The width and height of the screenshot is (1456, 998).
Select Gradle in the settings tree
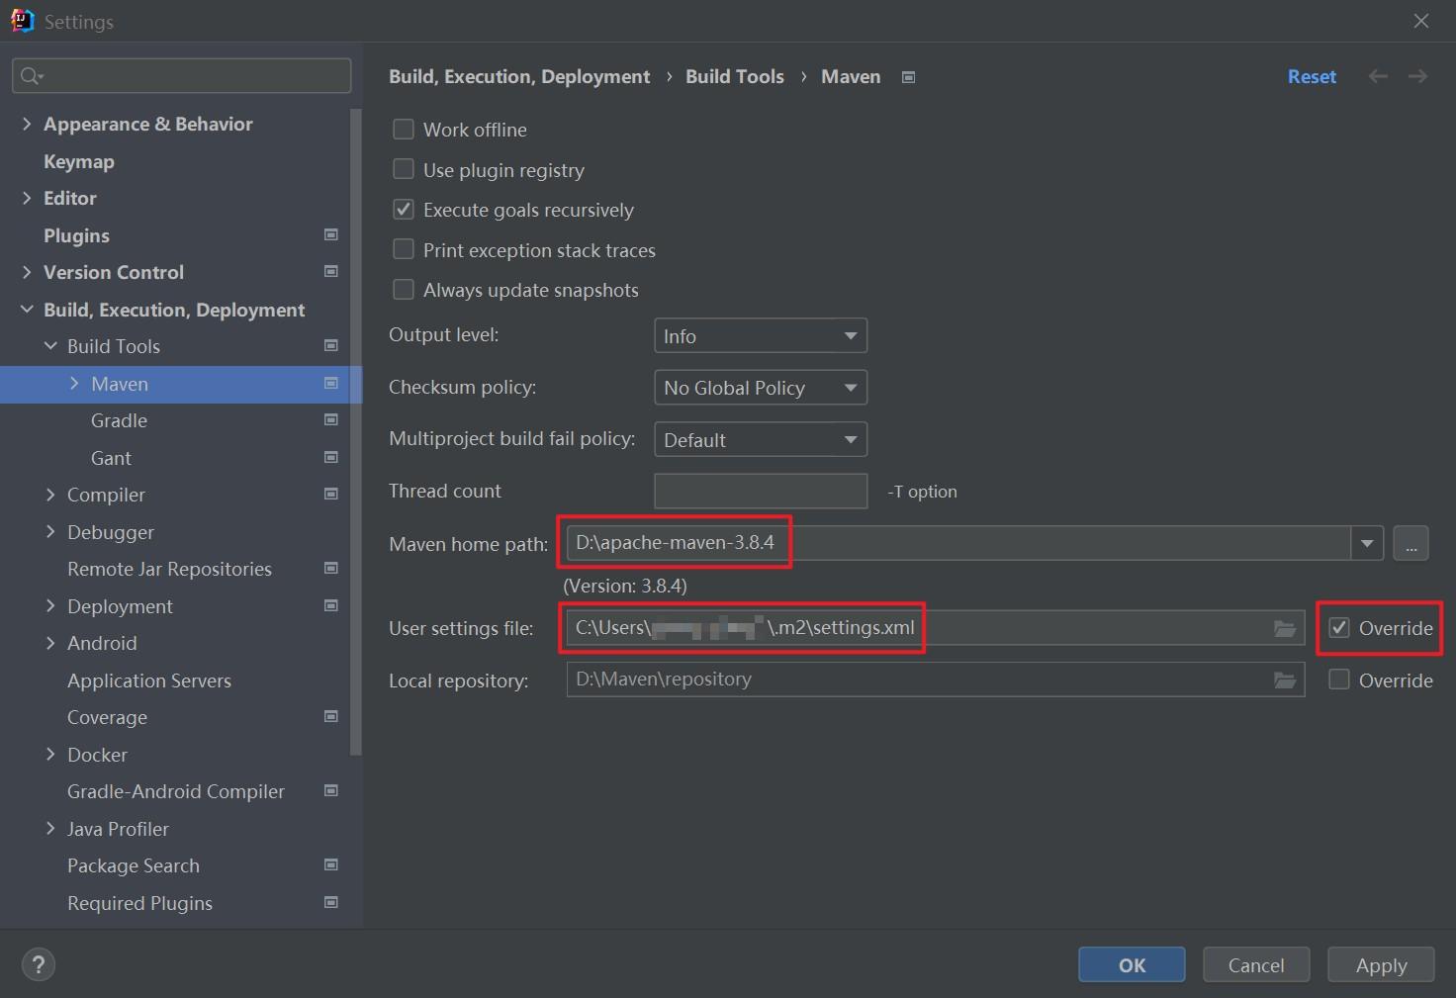pyautogui.click(x=119, y=420)
